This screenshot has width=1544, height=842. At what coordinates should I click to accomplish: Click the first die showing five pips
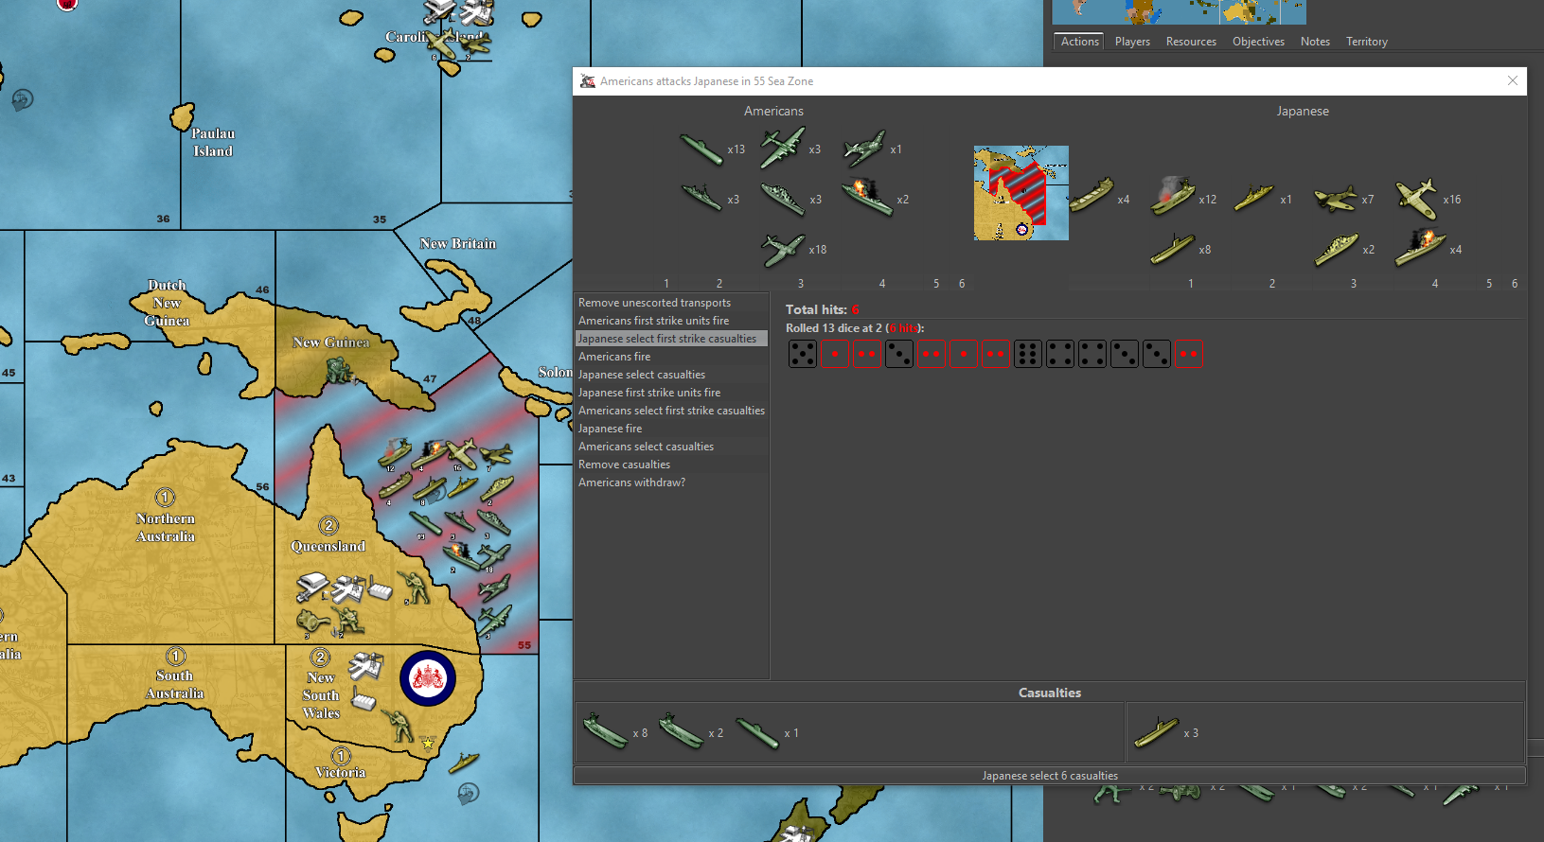pos(803,355)
